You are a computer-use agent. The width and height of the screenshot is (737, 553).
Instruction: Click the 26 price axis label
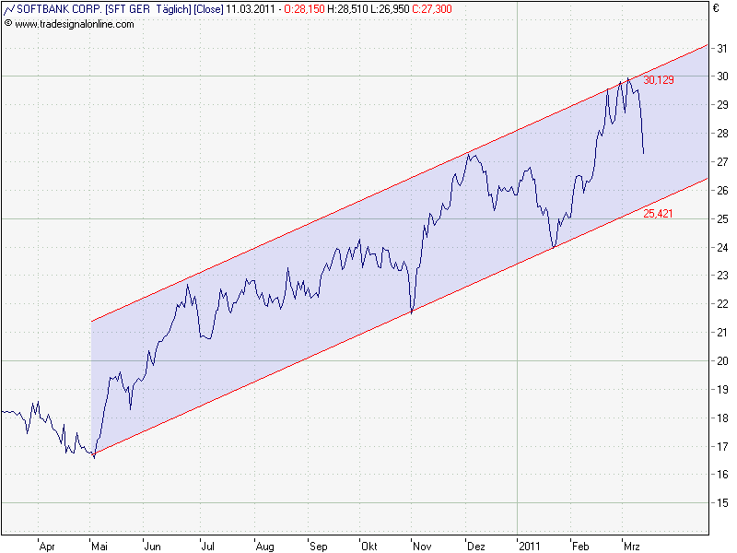pos(722,191)
